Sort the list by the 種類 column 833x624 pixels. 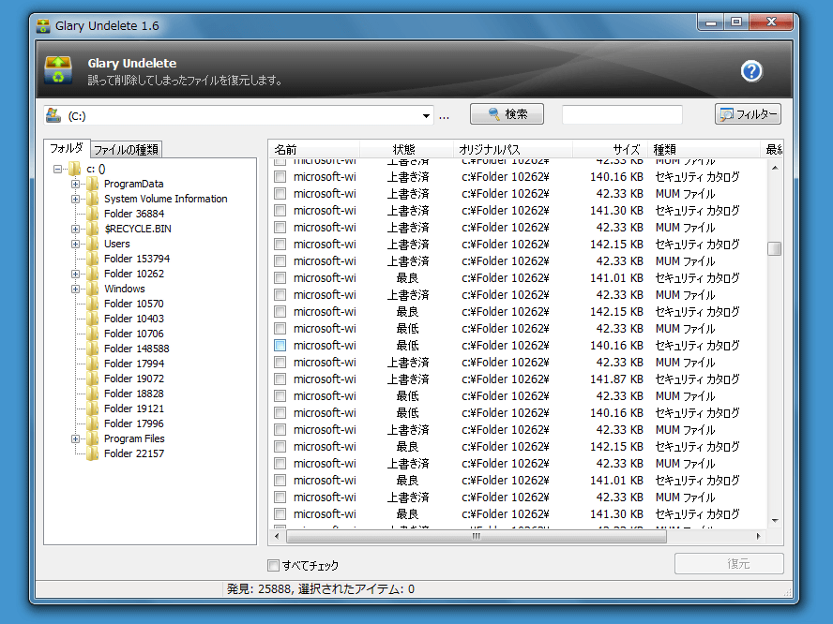click(x=704, y=149)
